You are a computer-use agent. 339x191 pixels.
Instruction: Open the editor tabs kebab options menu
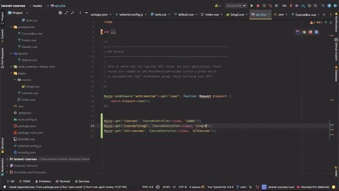(331, 14)
